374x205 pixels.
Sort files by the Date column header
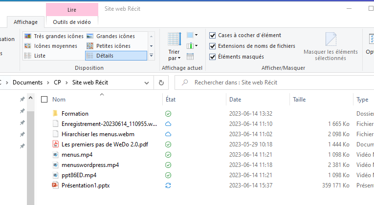coord(235,100)
